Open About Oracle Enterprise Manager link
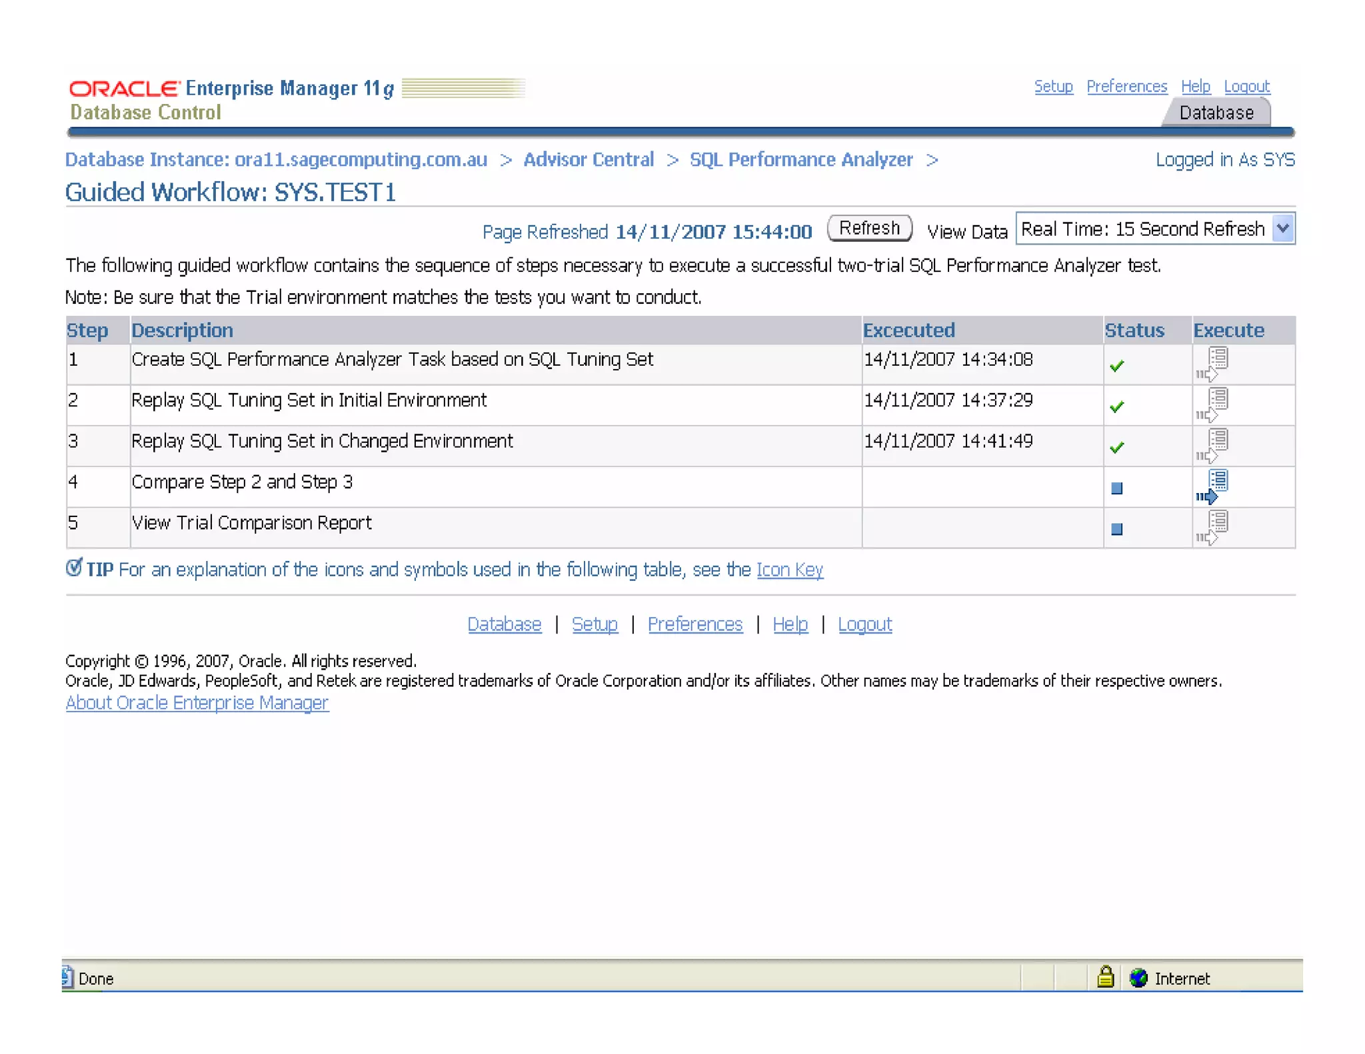The image size is (1365, 1054). [197, 703]
